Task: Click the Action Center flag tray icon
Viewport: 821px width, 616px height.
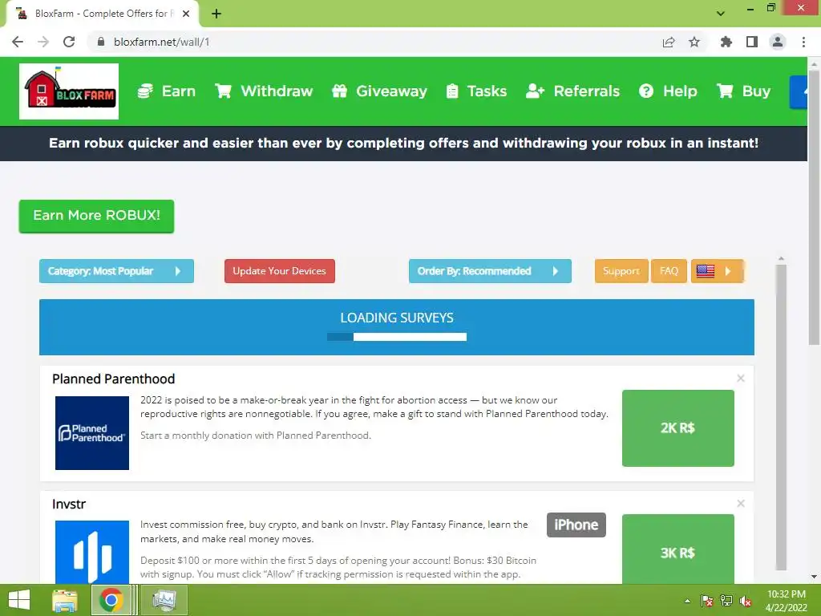Action: (707, 601)
